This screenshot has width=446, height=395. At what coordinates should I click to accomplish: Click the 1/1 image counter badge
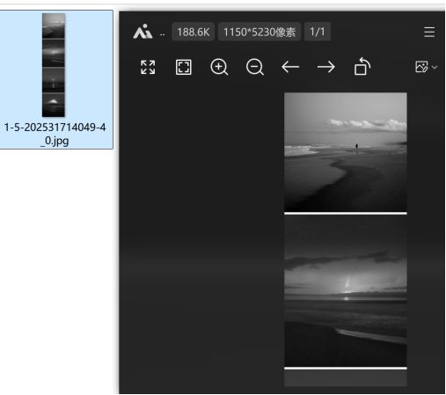(318, 32)
